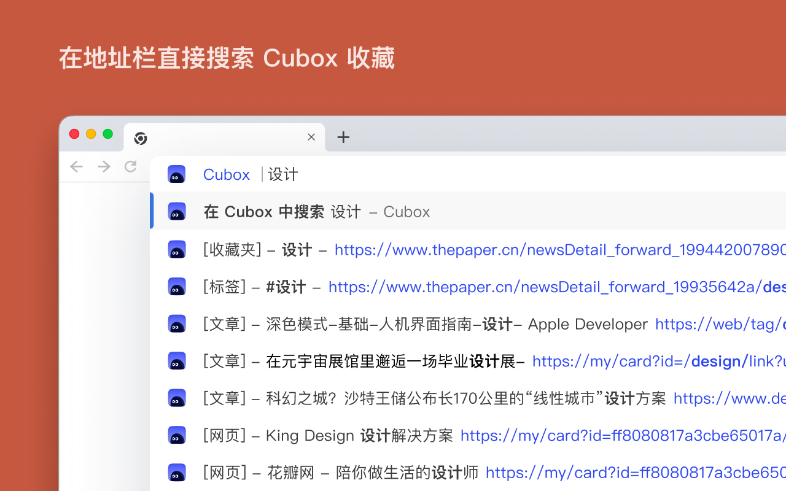Click the Cubox icon in the address bar
Screen dimensions: 786x491
coord(177,174)
